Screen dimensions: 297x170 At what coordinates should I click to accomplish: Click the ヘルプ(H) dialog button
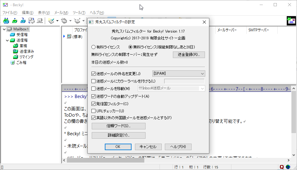pos(178,147)
